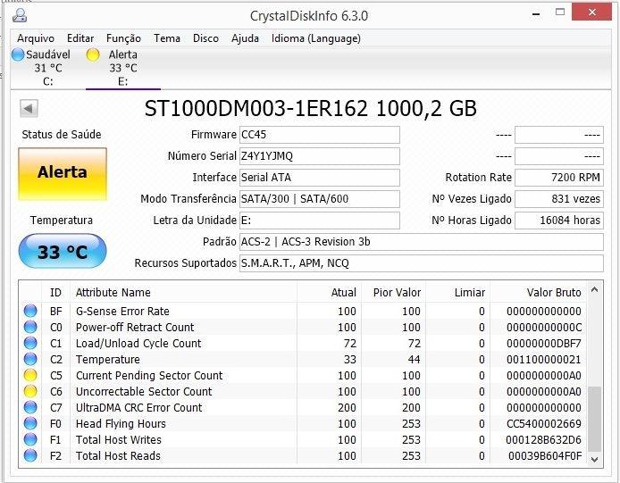Click the CrystalDiskInfo app icon in title bar

point(20,15)
